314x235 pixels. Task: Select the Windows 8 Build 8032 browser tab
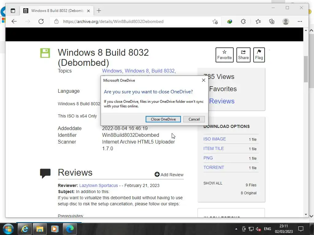[x=57, y=11]
